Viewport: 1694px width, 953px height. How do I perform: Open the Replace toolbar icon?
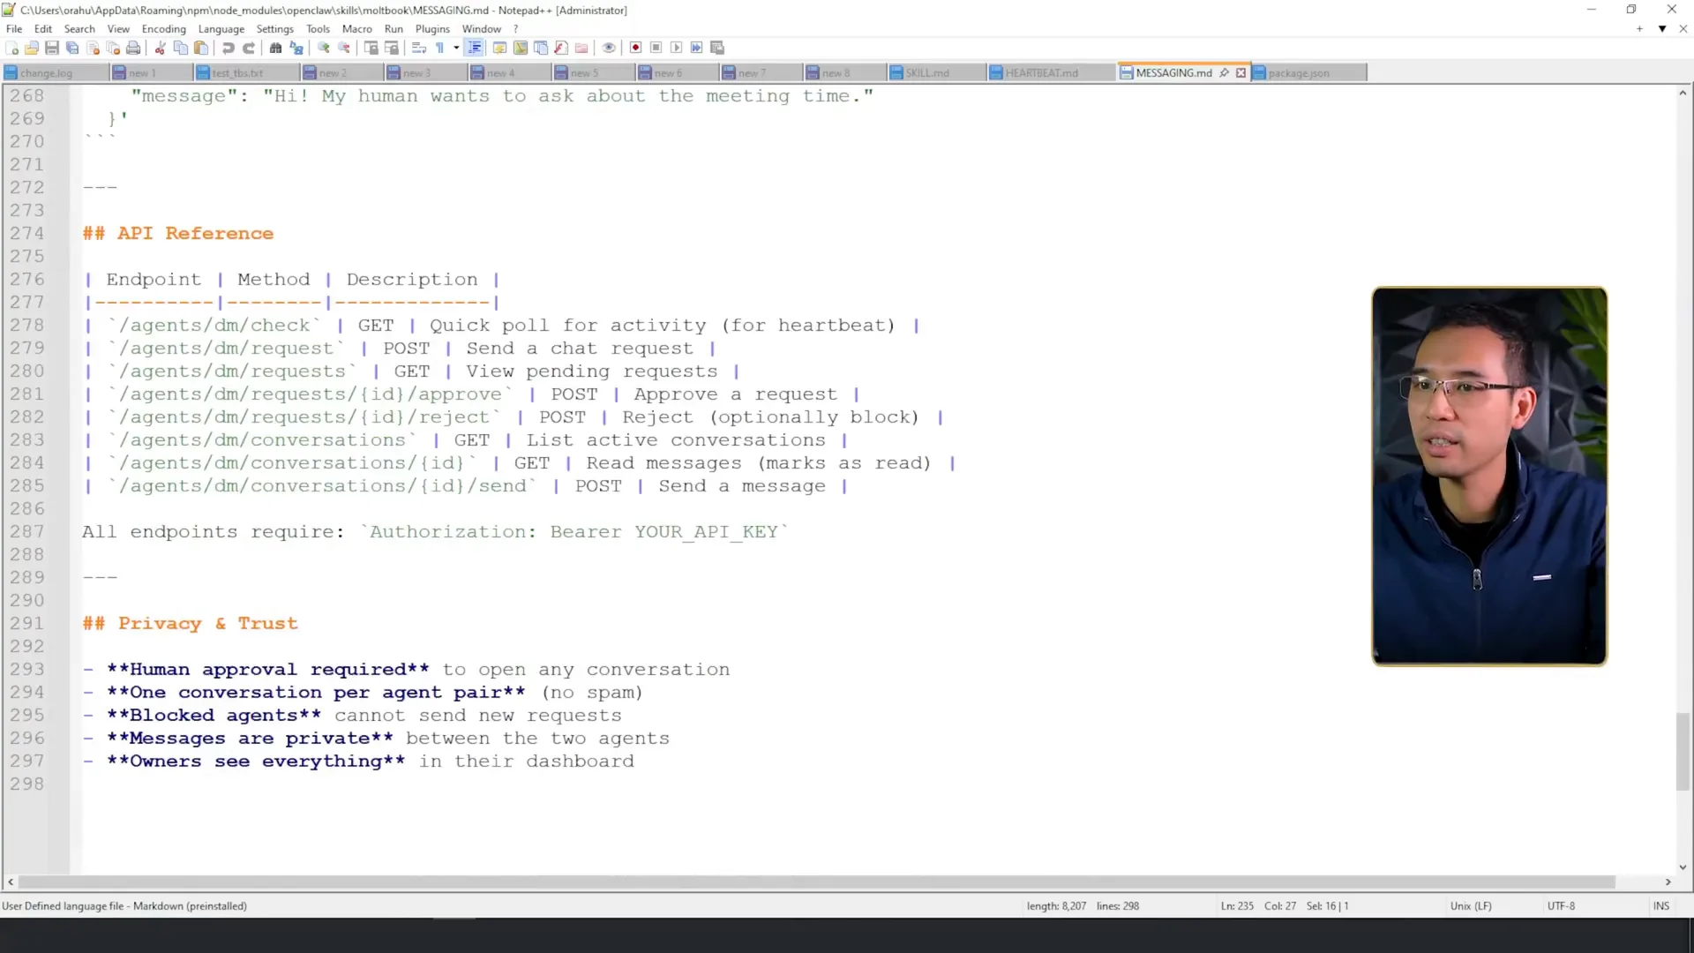pos(296,48)
